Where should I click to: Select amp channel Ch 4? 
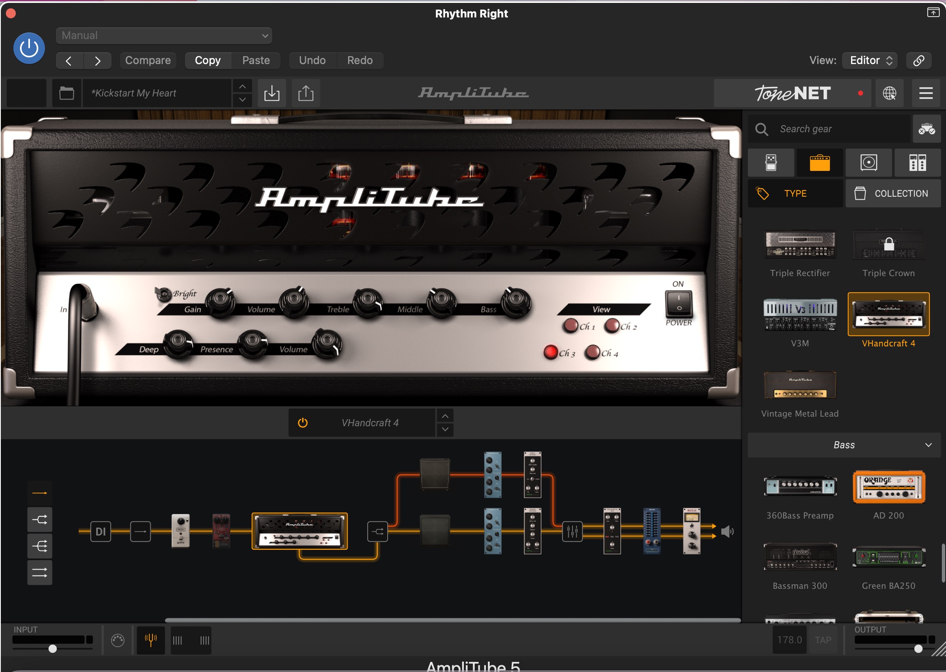(x=592, y=352)
